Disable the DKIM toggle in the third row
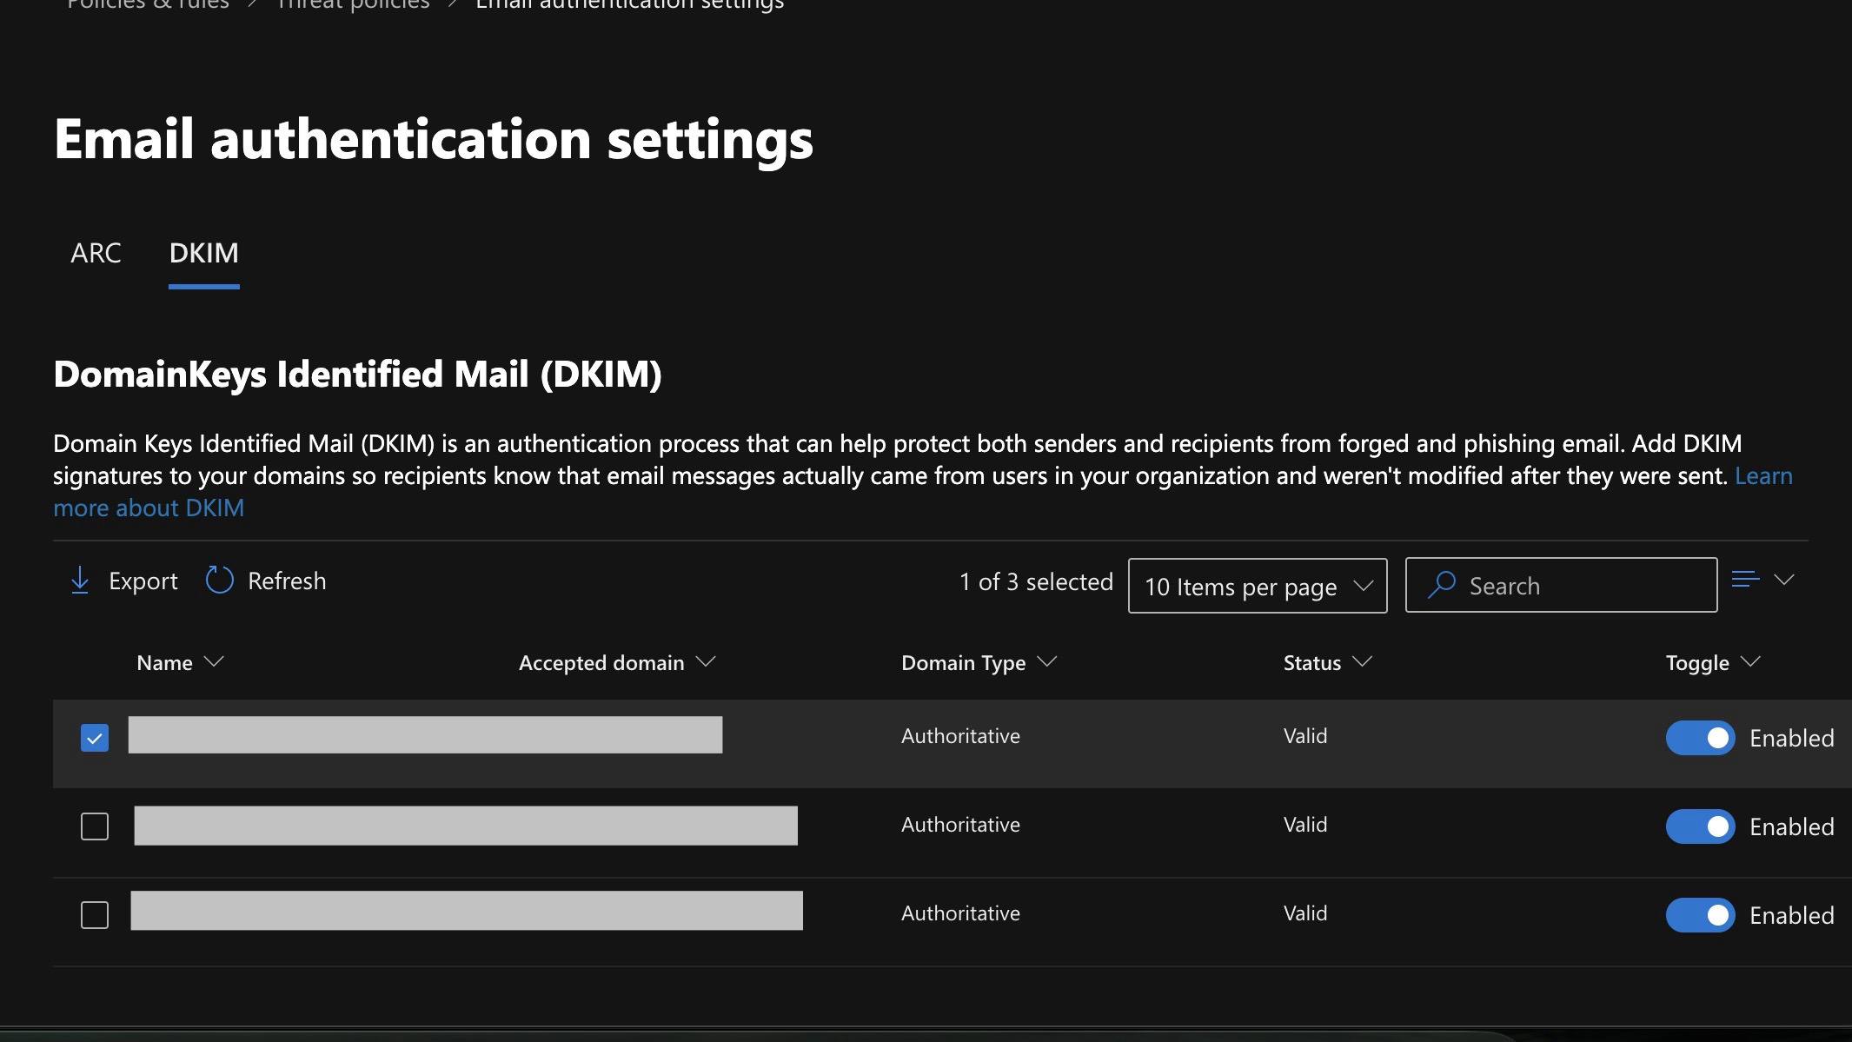The width and height of the screenshot is (1852, 1042). pos(1700,915)
